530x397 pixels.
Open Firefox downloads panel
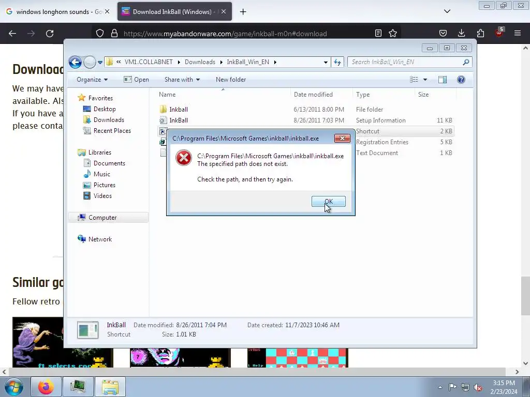pos(461,33)
